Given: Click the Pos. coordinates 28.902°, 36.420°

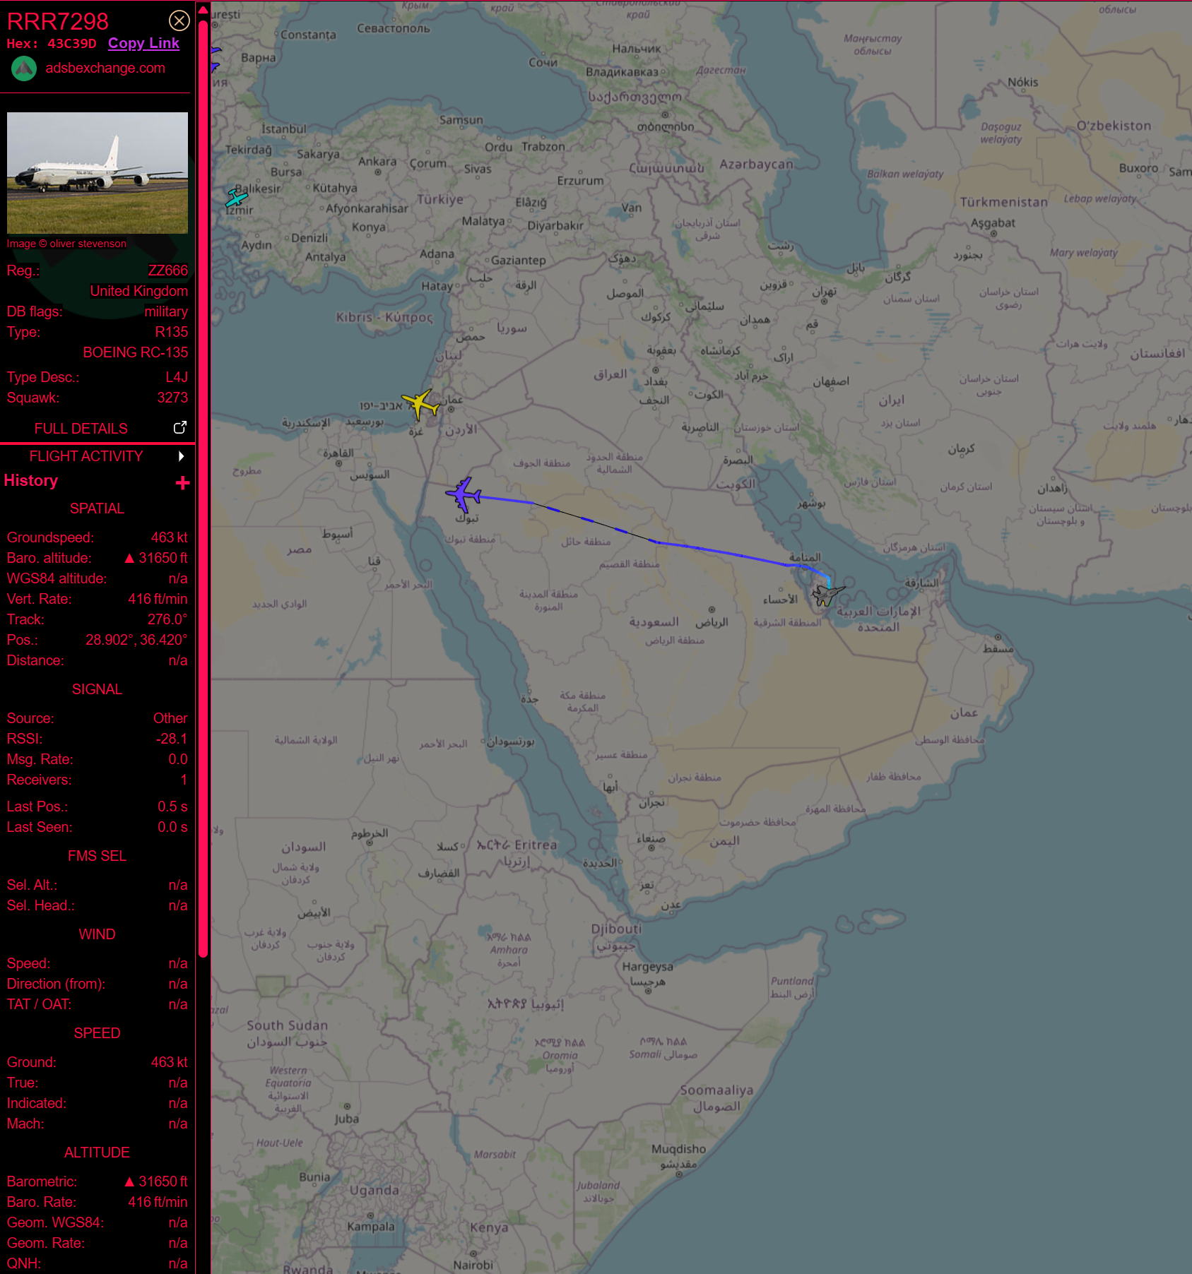Looking at the screenshot, I should pos(136,640).
